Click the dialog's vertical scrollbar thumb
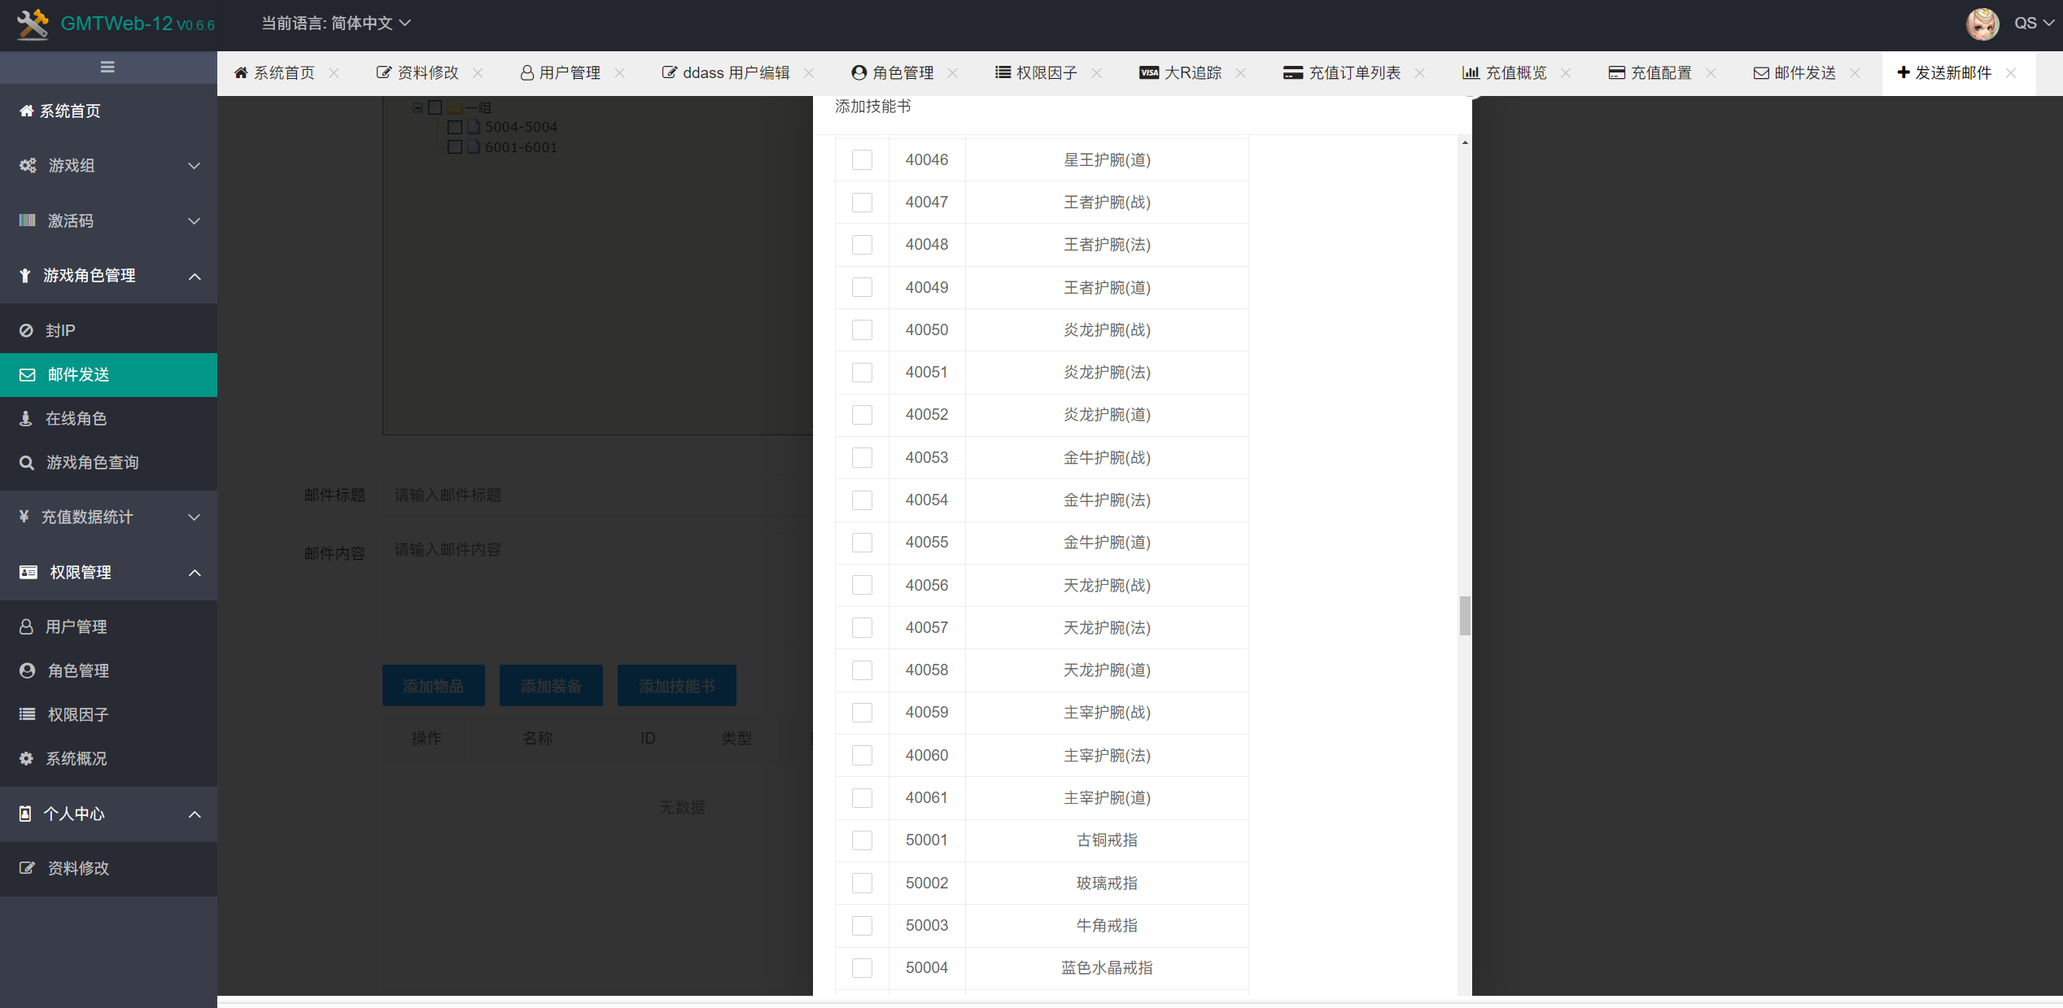Screen dimensions: 2063x1008 pos(1465,616)
